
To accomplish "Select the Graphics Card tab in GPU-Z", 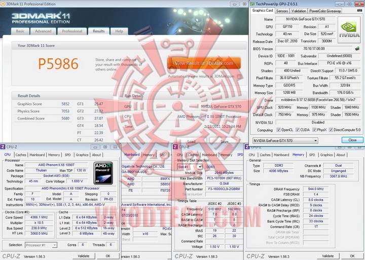I will [x=263, y=11].
